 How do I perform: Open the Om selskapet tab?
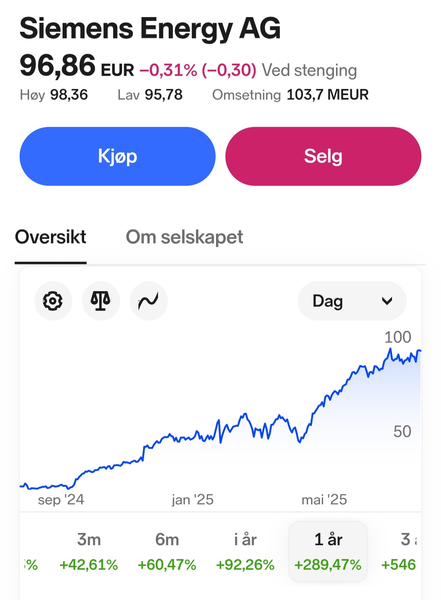click(x=184, y=237)
